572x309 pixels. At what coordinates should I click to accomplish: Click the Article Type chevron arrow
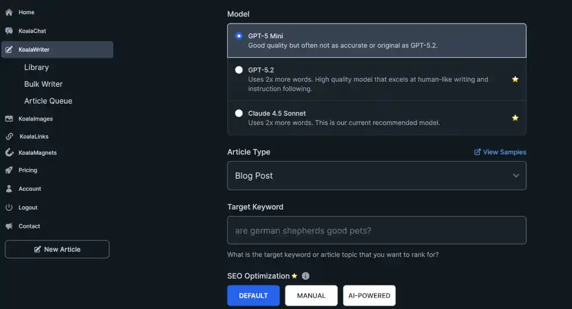tap(516, 176)
